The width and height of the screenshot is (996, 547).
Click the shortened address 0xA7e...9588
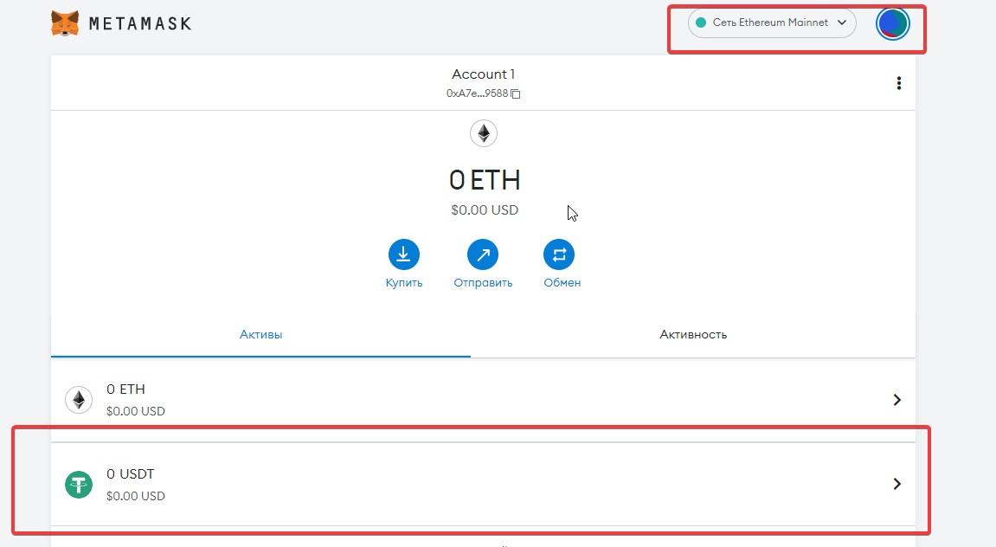point(477,93)
